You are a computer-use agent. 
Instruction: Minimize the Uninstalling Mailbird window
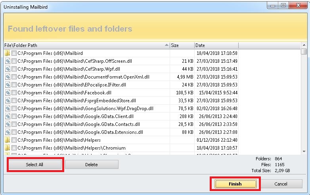point(273,5)
